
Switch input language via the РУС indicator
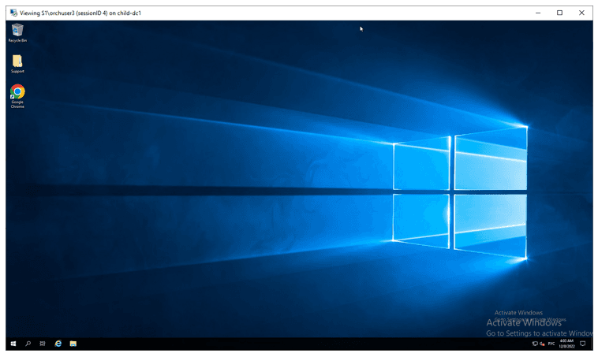click(552, 344)
